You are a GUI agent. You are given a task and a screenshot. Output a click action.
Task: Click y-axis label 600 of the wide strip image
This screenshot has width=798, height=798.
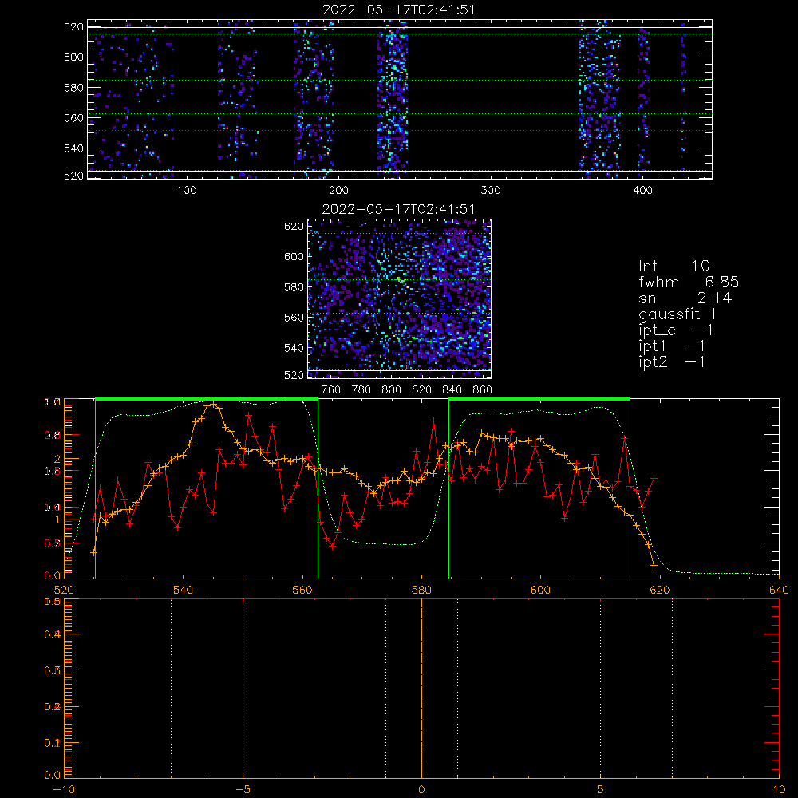(73, 57)
